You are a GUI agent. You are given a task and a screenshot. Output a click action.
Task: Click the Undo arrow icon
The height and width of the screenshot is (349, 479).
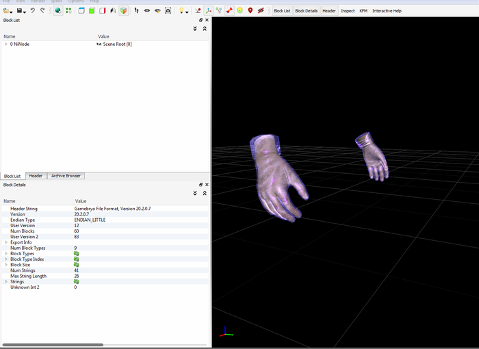(x=32, y=11)
